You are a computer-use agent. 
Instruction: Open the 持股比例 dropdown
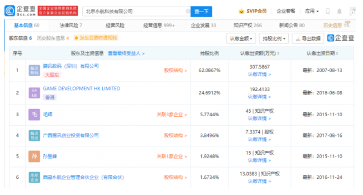point(274,38)
